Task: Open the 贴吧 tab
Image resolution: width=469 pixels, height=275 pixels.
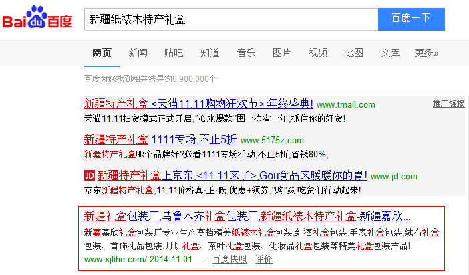Action: click(x=174, y=53)
